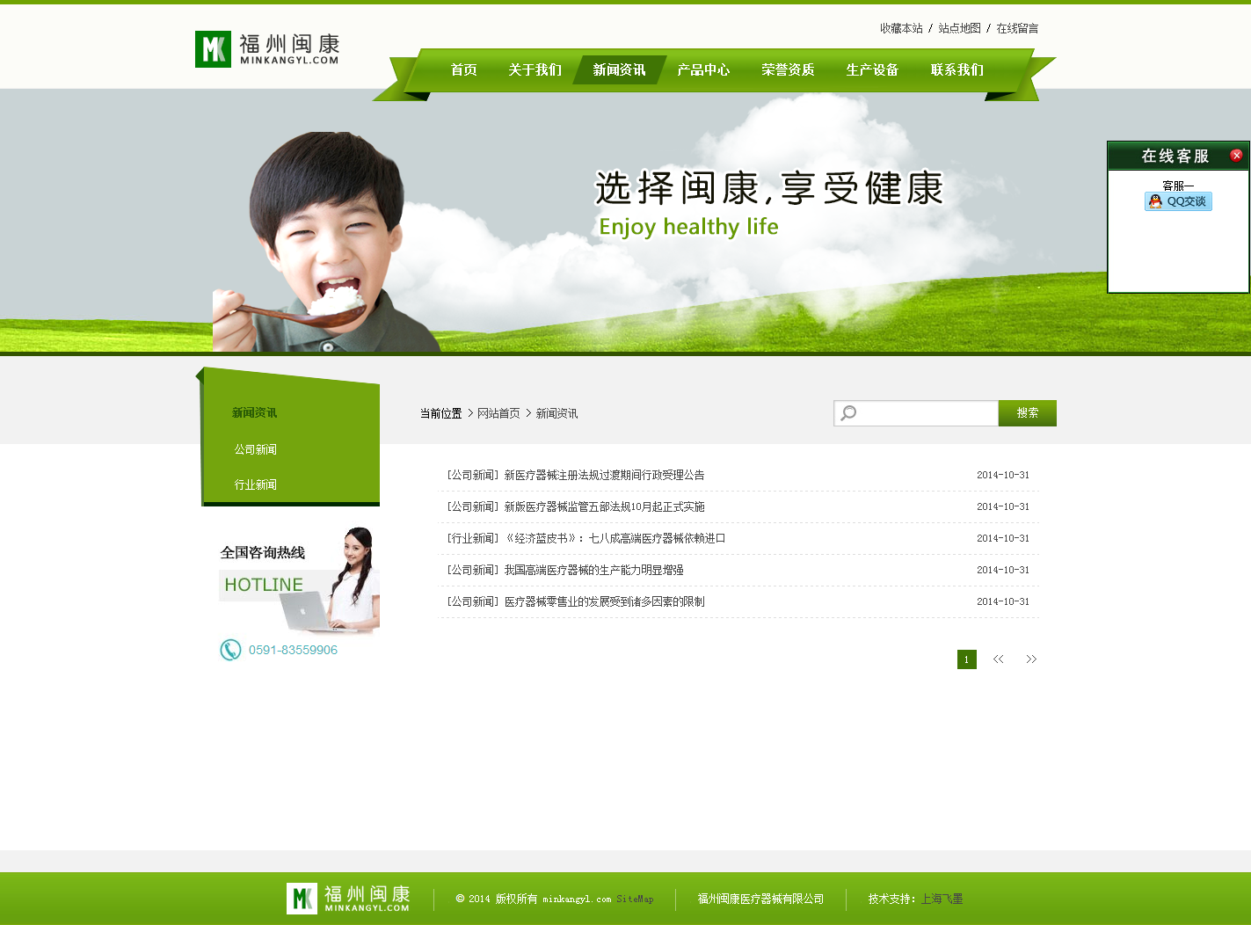Image resolution: width=1251 pixels, height=925 pixels.
Task: Select 行业新闻 in the sidebar
Action: (x=255, y=484)
